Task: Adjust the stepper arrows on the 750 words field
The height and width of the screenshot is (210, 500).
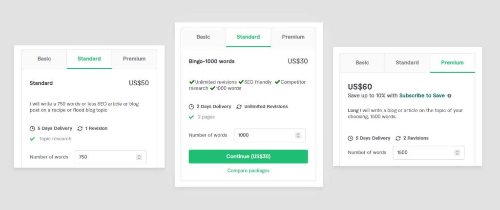Action: coord(139,157)
